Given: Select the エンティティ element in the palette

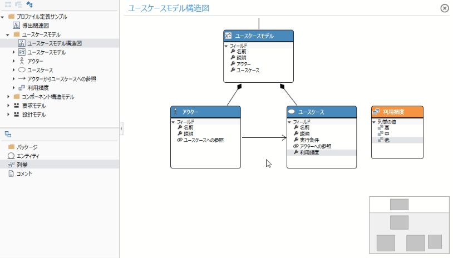Looking at the screenshot, I should [27, 156].
